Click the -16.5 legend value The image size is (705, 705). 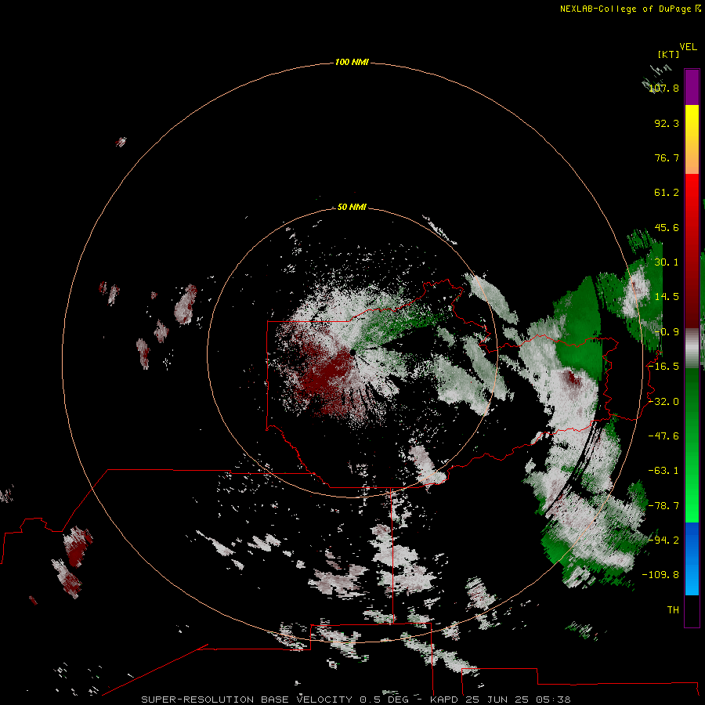coord(664,367)
